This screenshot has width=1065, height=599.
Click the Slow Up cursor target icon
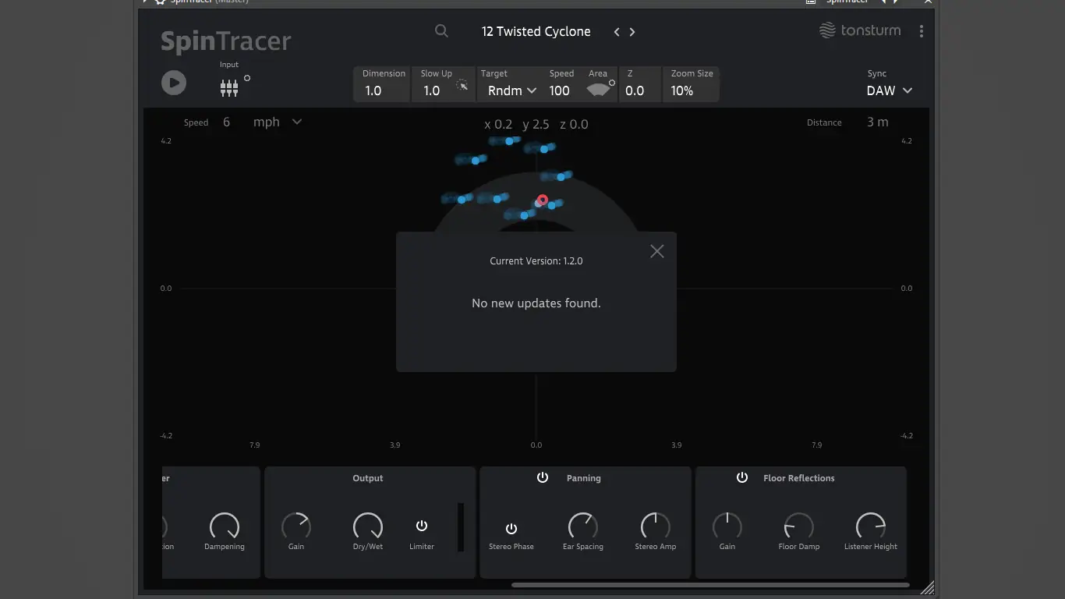[462, 85]
